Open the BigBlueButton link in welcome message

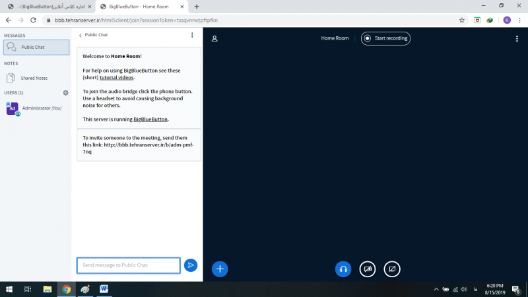(150, 119)
